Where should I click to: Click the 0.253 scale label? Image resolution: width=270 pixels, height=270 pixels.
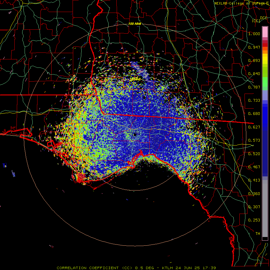(254, 220)
